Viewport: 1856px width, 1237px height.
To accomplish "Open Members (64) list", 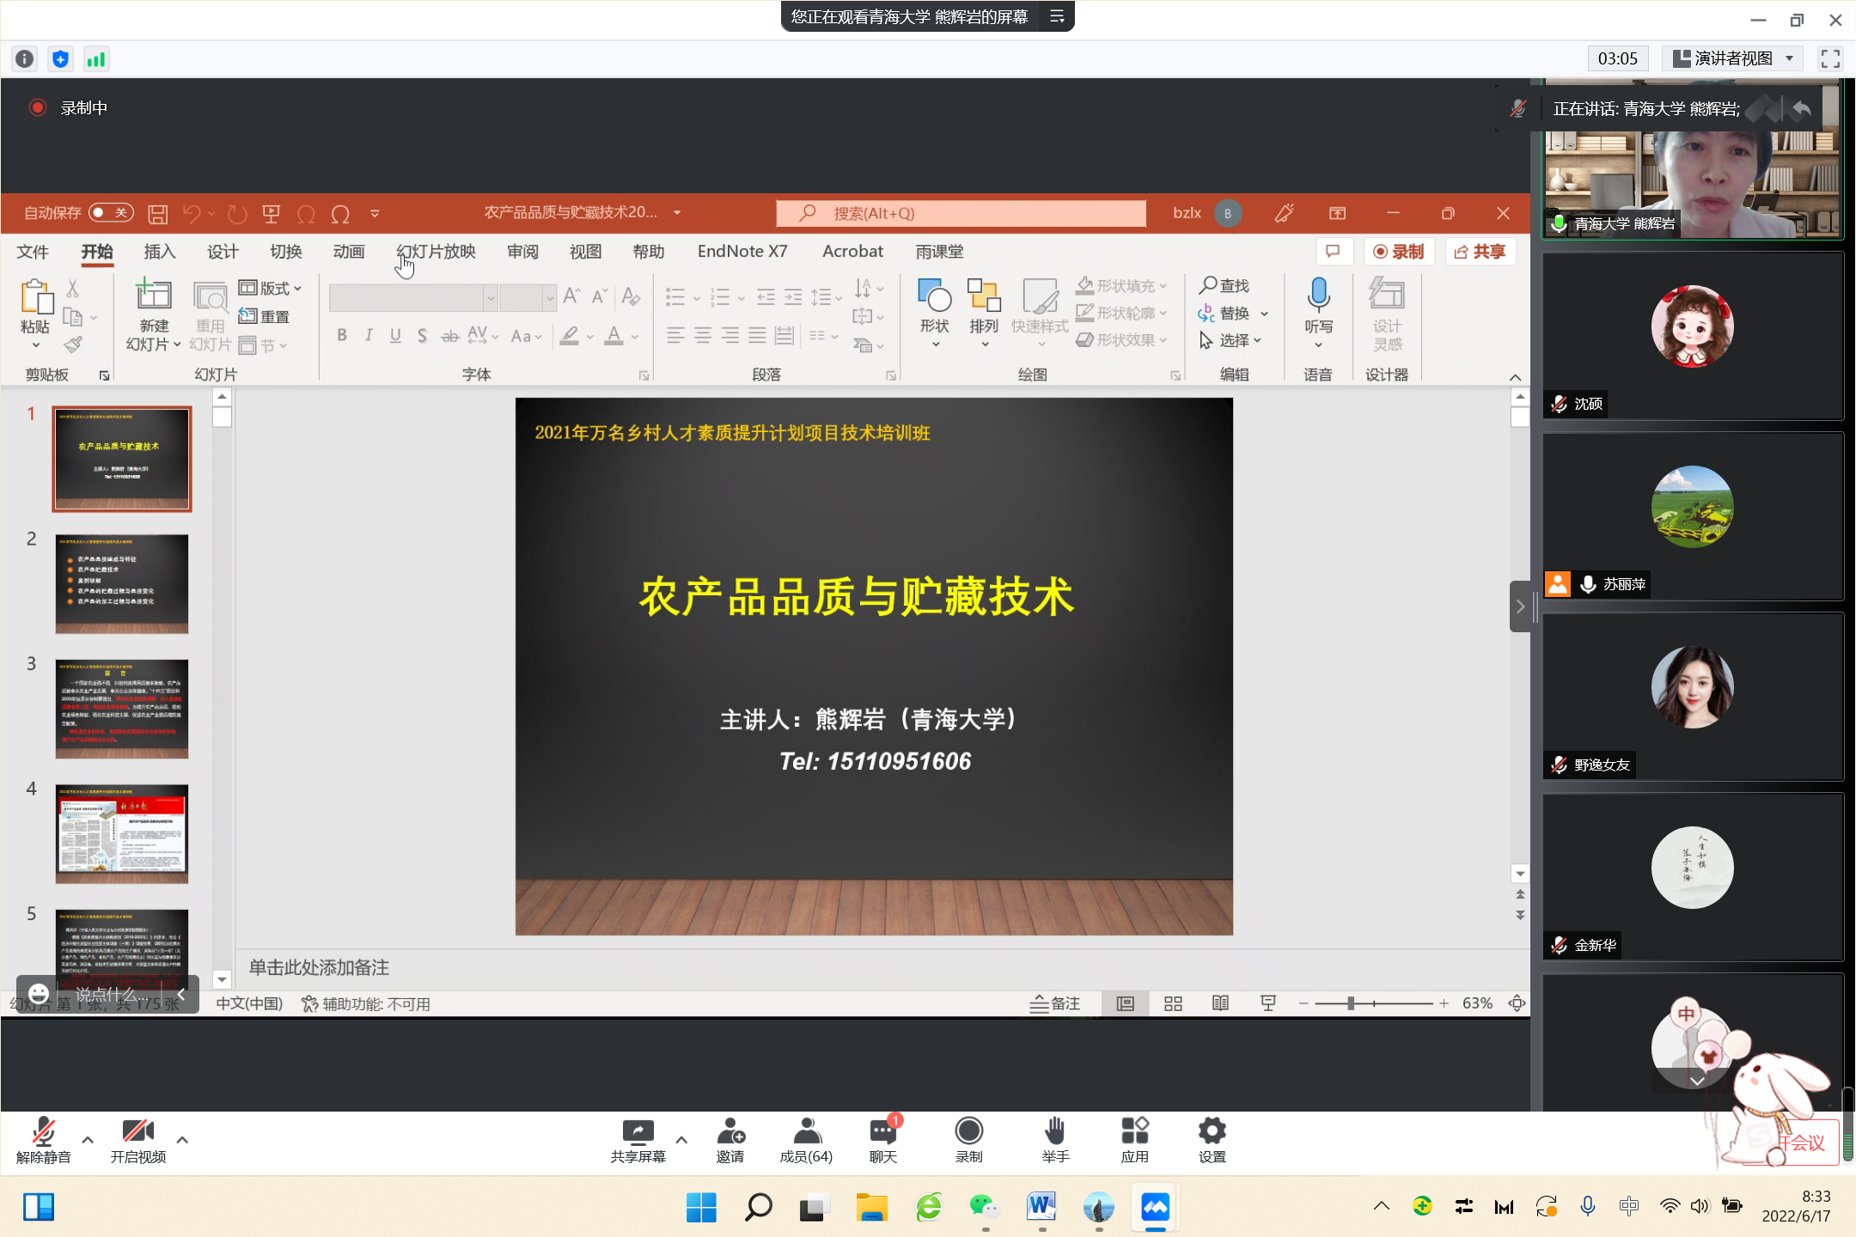I will click(806, 1142).
